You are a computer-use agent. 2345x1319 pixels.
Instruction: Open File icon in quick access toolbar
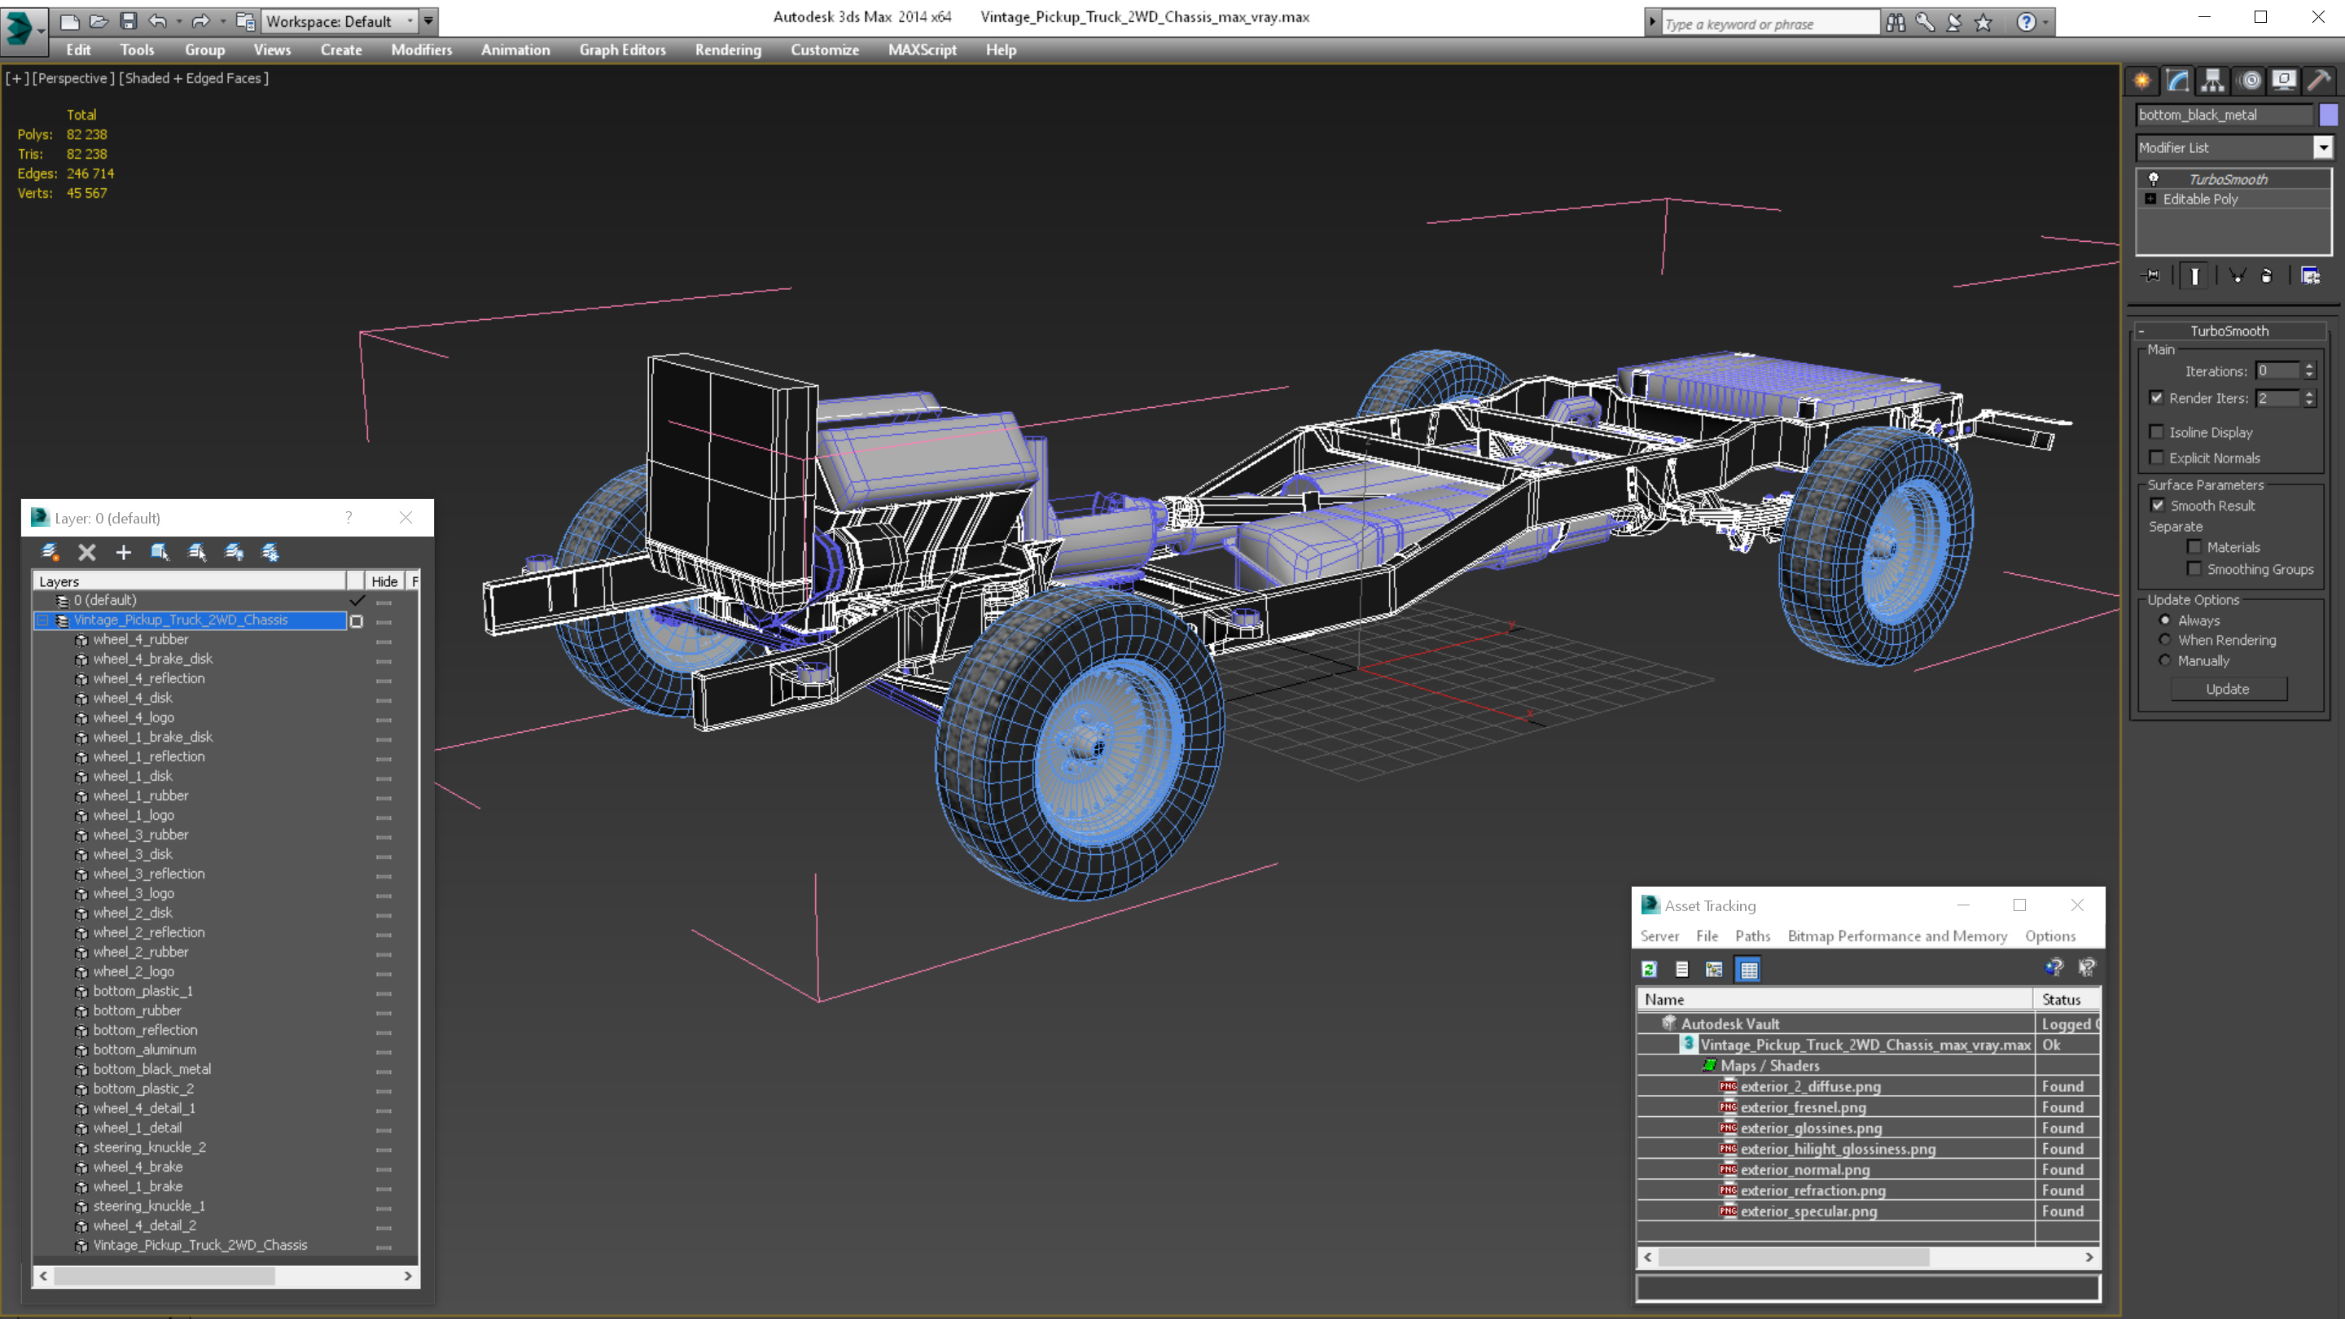(x=99, y=20)
